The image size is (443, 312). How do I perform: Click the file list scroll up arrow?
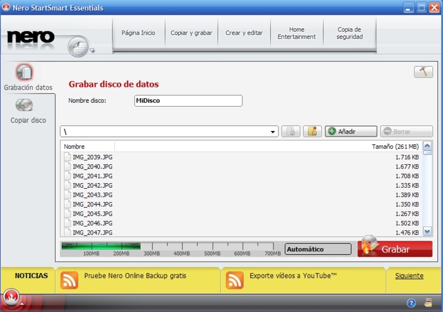427,146
